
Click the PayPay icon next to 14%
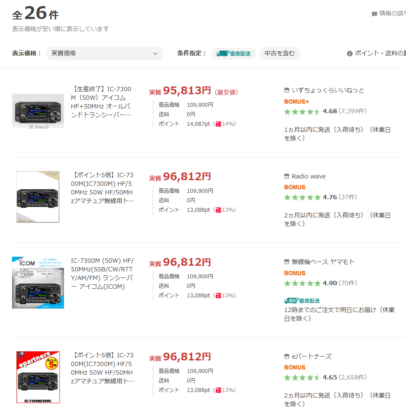[218, 124]
